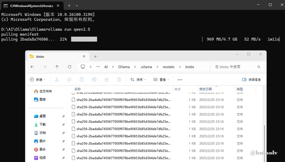The height and width of the screenshot is (162, 285).
Task: Open new terminal tab with plus button
Action: pos(69,6)
